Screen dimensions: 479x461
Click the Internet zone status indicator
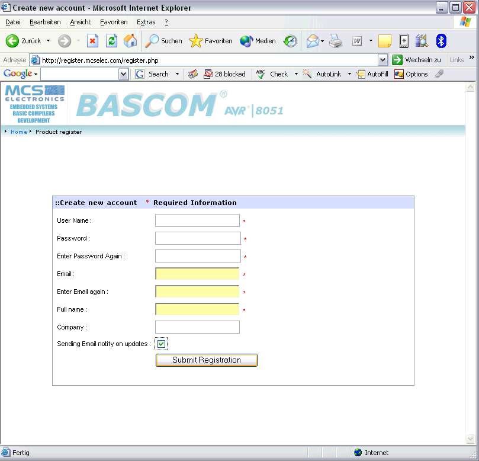[371, 453]
